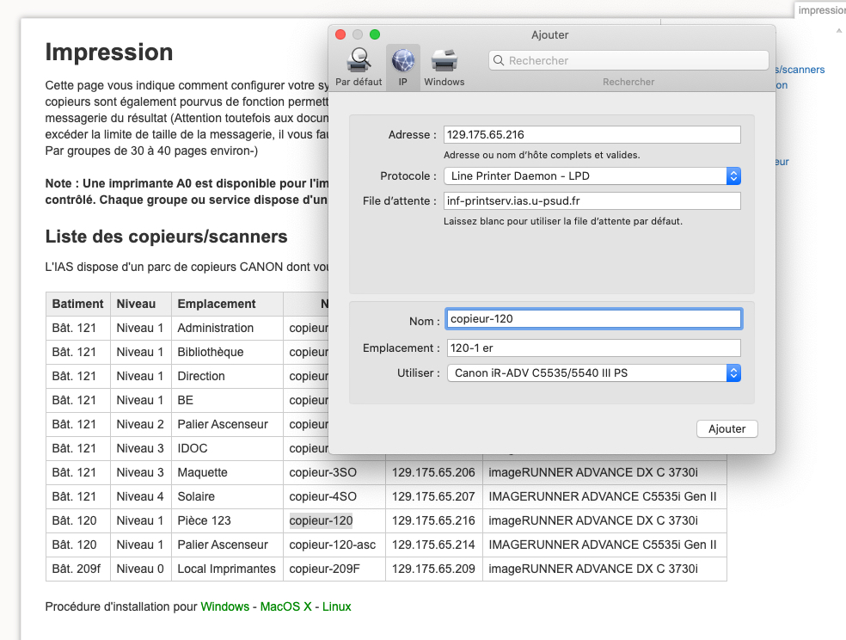The width and height of the screenshot is (846, 640).
Task: Open the Windows installation procedure link
Action: (x=225, y=606)
